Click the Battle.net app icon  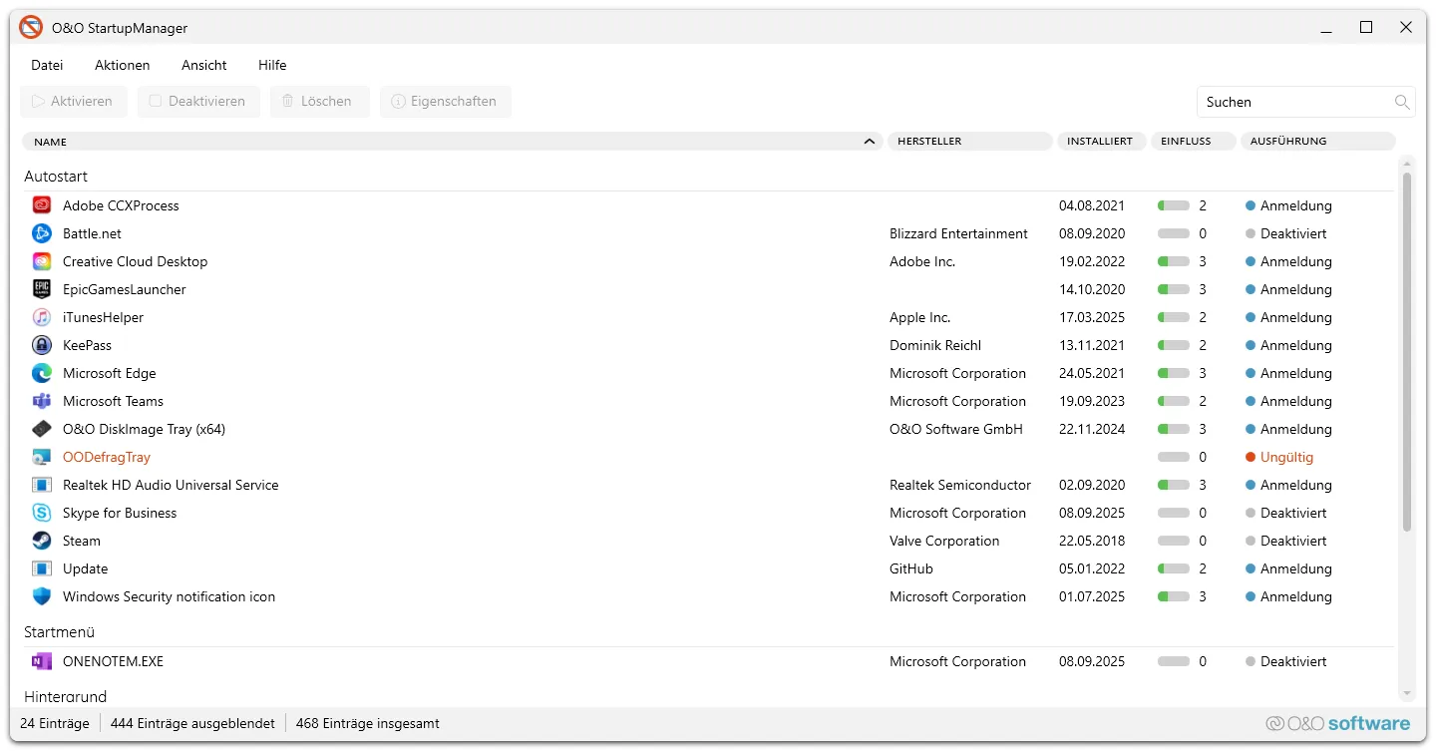point(42,233)
